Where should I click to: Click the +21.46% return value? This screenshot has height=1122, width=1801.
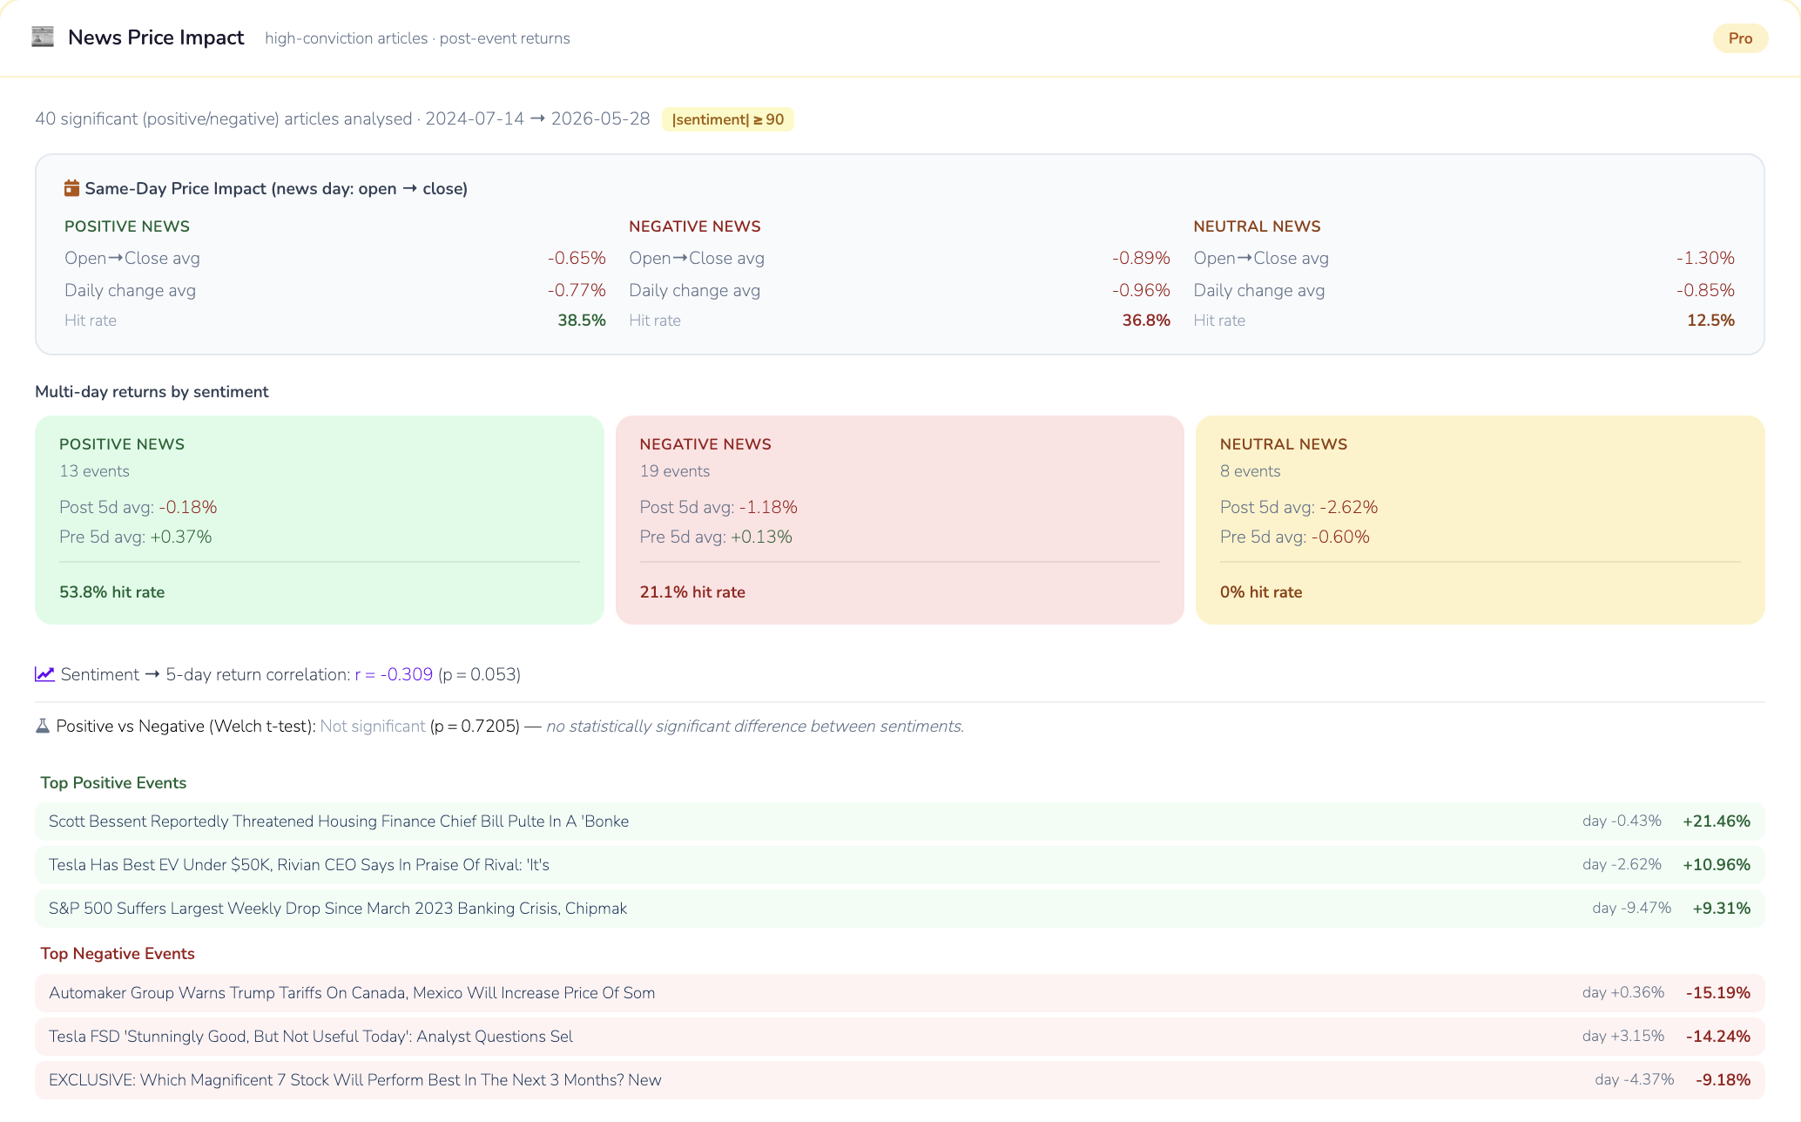coord(1717,821)
